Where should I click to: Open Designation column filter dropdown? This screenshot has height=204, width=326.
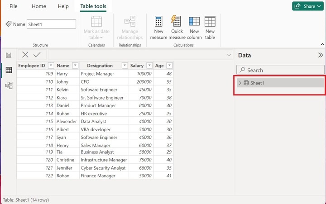[x=125, y=66]
